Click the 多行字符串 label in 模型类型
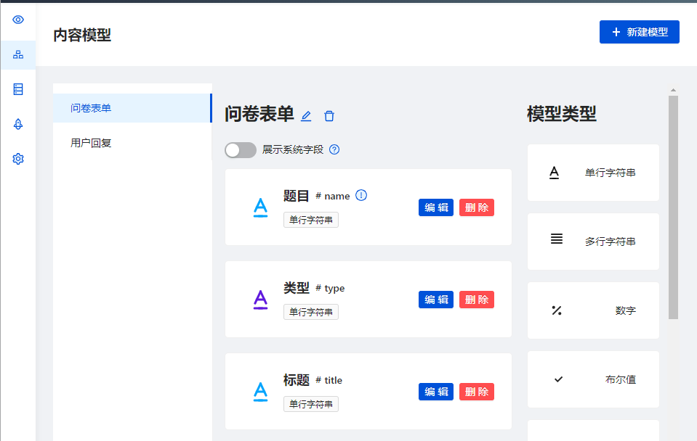The height and width of the screenshot is (441, 697). [x=611, y=242]
